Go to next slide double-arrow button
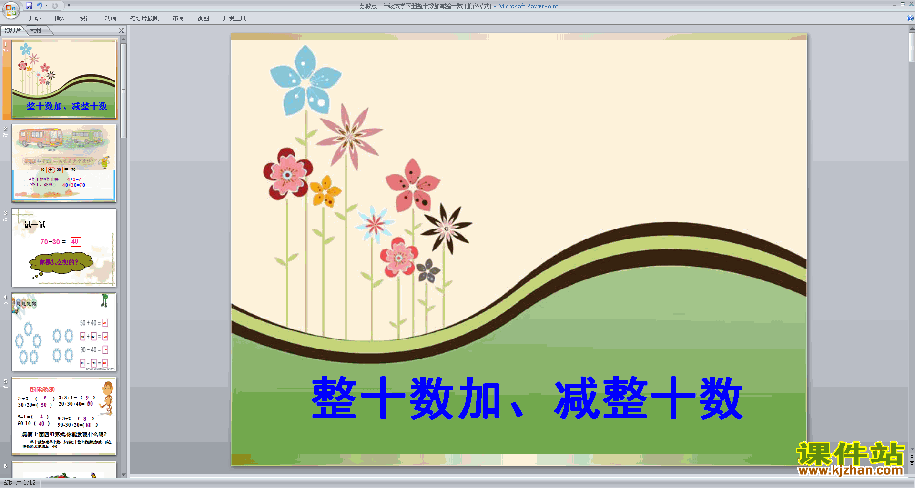Image resolution: width=915 pixels, height=488 pixels. (x=912, y=463)
